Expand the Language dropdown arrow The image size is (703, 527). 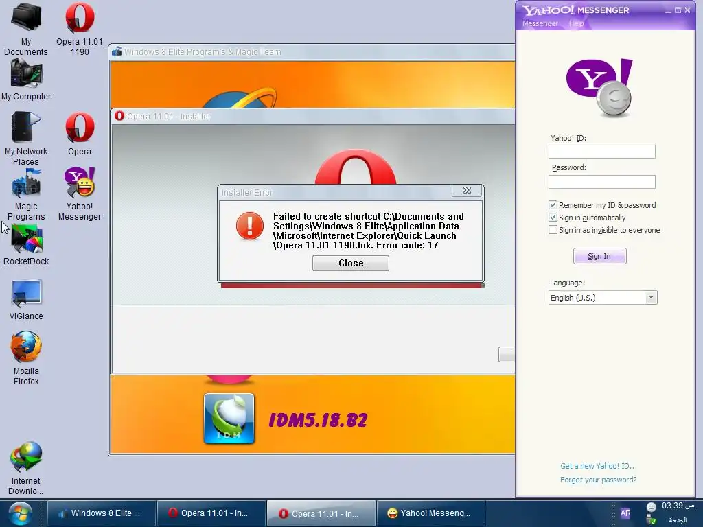651,298
